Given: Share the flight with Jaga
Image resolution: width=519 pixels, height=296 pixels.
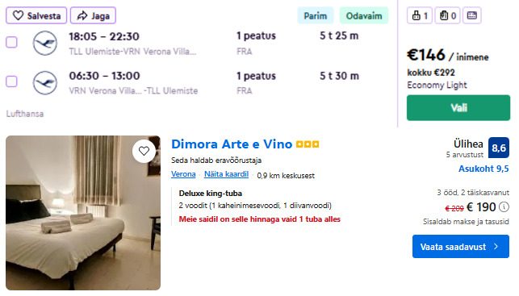Looking at the screenshot, I should [93, 15].
